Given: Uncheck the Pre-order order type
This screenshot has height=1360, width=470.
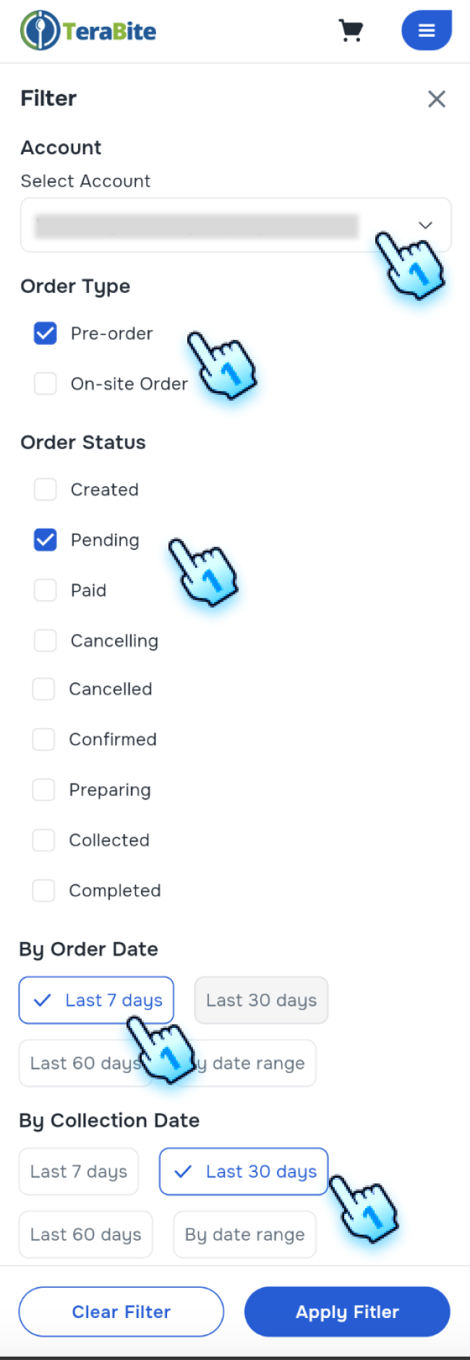Looking at the screenshot, I should pyautogui.click(x=45, y=333).
